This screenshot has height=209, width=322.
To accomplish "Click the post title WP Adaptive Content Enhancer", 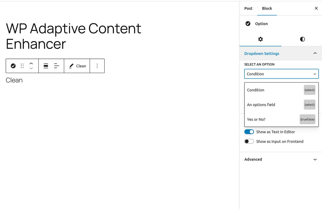I will pyautogui.click(x=74, y=36).
